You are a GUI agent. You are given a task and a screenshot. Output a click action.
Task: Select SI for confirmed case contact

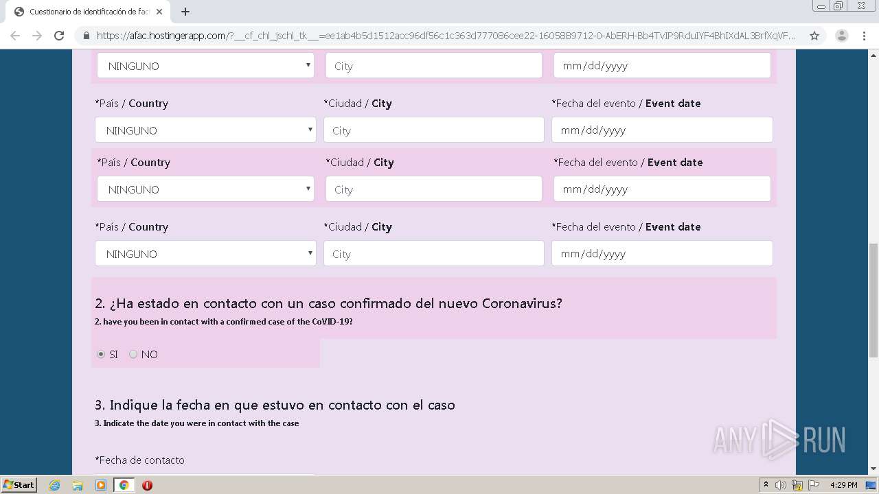click(x=101, y=354)
